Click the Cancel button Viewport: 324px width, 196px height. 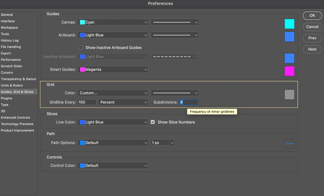coord(312,27)
